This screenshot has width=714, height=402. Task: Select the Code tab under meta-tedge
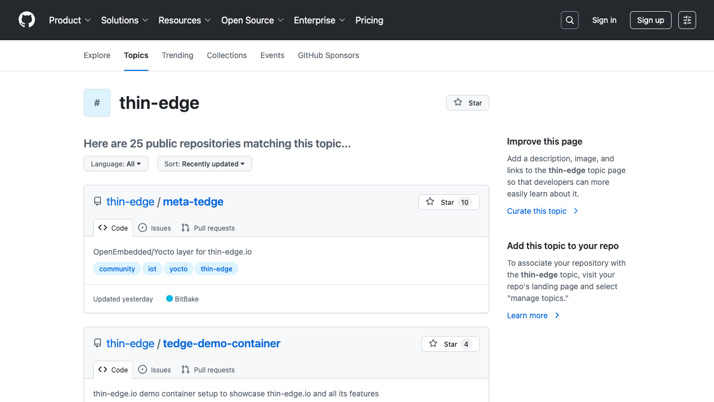pyautogui.click(x=113, y=228)
